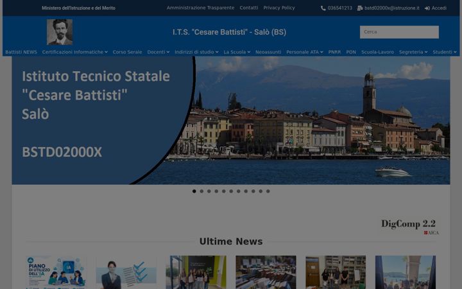
Task: Select the sixth carousel slide dot
Action: [231, 191]
